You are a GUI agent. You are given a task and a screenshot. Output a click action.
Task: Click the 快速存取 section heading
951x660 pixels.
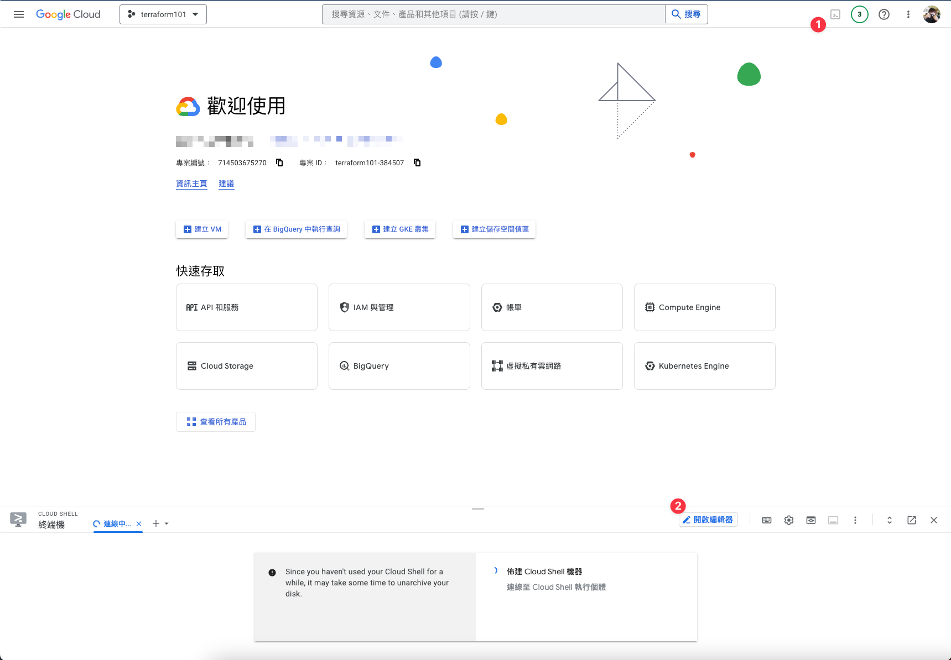[x=200, y=271]
